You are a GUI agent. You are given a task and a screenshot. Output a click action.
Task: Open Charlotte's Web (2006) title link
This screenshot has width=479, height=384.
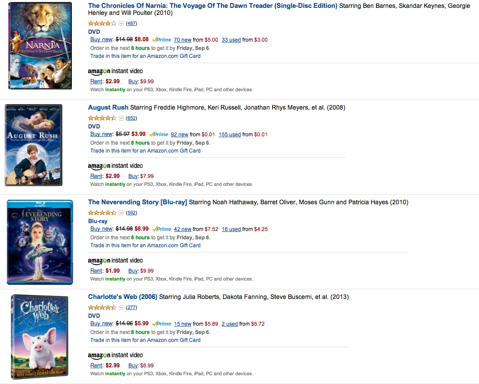click(122, 297)
